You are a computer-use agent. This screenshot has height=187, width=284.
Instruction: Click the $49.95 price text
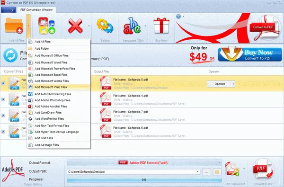202,57
